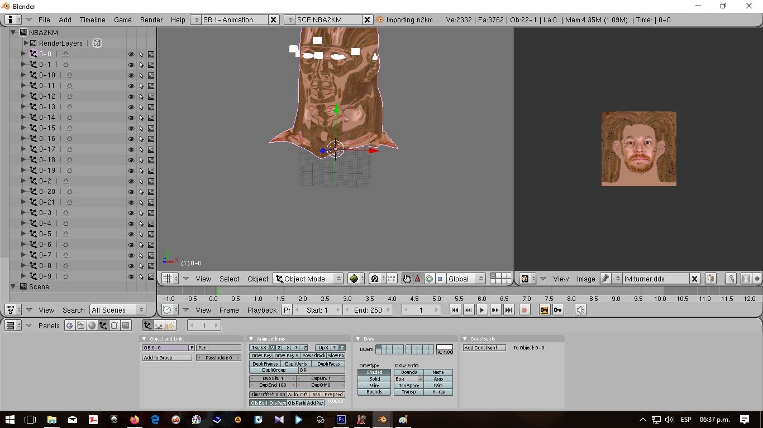This screenshot has width=763, height=428.
Task: Enable Name in Draw Extra
Action: [438, 372]
